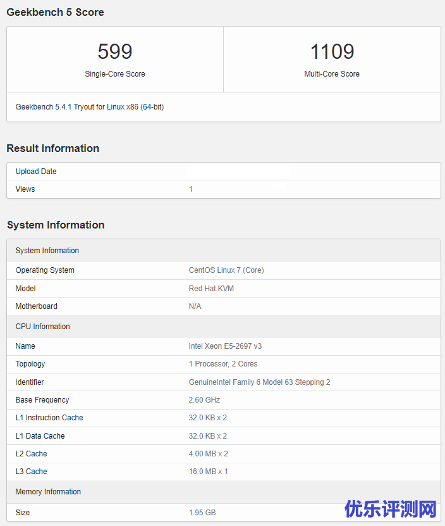The image size is (445, 526).
Task: Select the CPU Information table header
Action: 42,327
